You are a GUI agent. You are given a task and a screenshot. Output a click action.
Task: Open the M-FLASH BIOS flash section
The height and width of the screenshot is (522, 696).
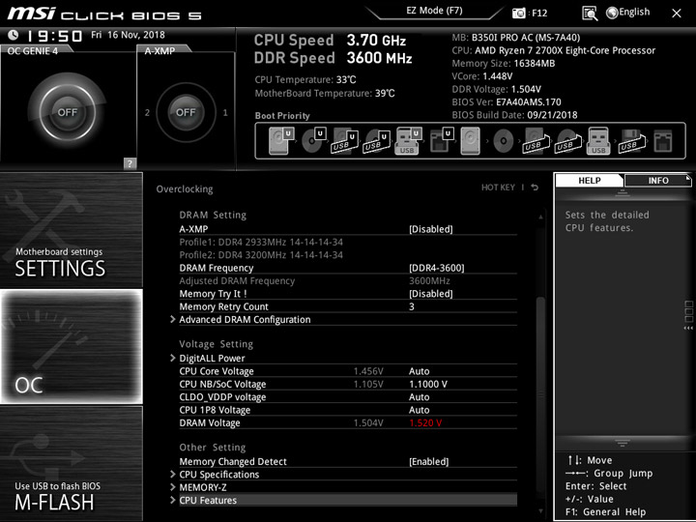pyautogui.click(x=71, y=463)
